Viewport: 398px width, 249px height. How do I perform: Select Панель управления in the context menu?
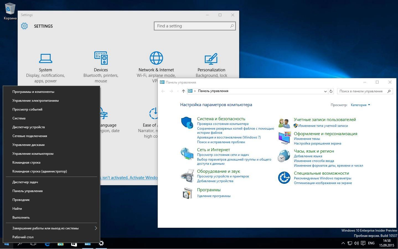[51, 191]
